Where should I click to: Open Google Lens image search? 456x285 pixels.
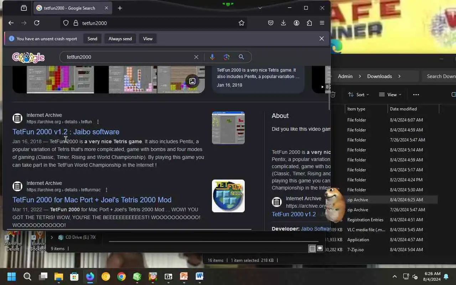click(227, 57)
